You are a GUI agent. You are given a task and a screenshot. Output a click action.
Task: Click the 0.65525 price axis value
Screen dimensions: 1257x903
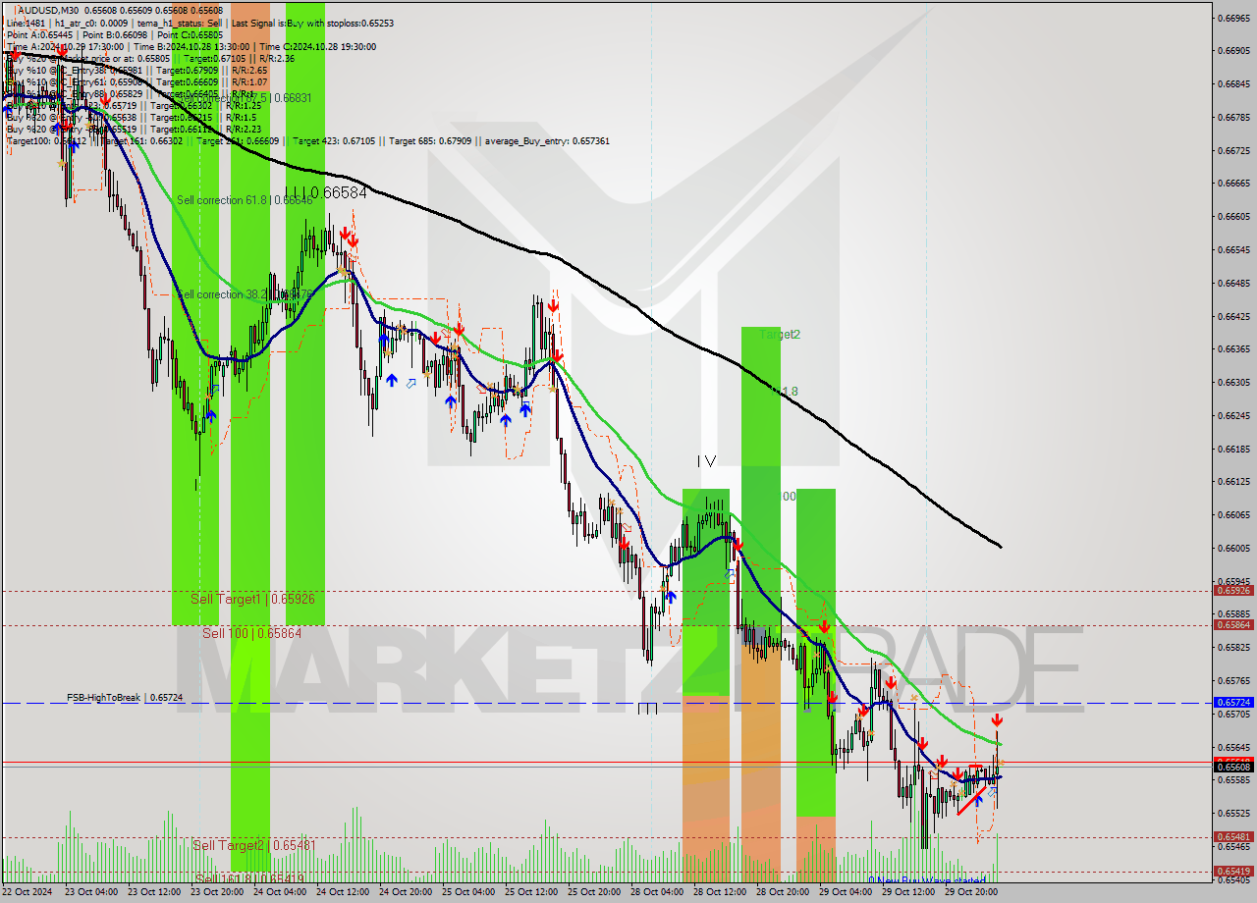[x=1233, y=814]
